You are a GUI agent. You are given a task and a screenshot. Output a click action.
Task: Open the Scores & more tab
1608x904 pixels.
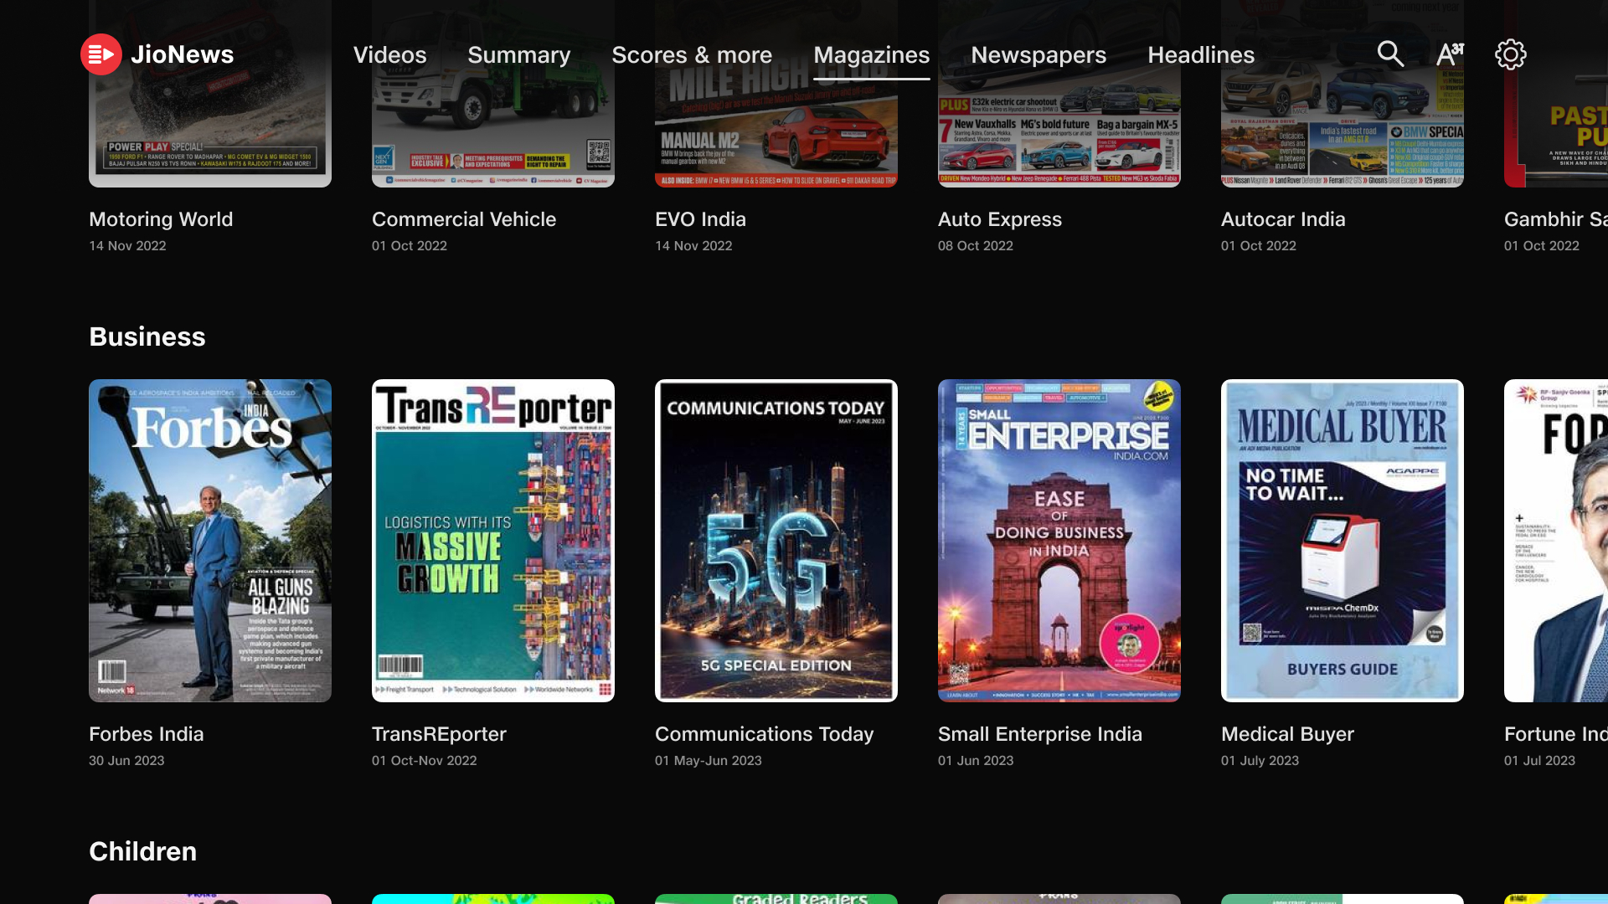pyautogui.click(x=692, y=55)
